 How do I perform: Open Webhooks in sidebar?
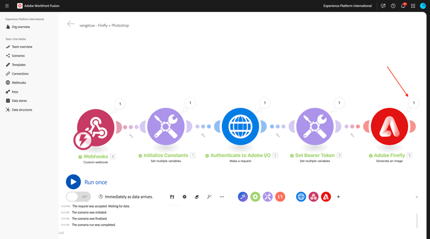[x=16, y=83]
